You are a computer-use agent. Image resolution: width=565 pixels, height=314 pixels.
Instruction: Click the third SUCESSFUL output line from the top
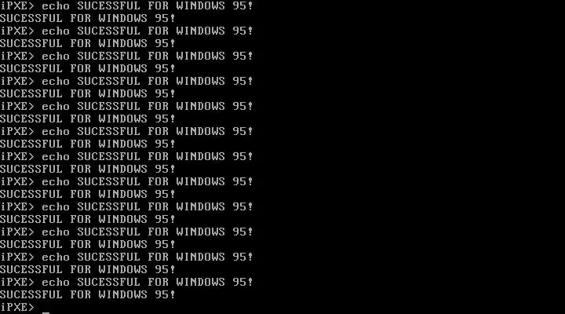pyautogui.click(x=88, y=68)
